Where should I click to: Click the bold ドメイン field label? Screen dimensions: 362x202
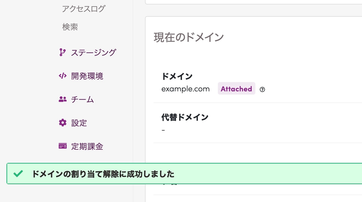pyautogui.click(x=177, y=76)
